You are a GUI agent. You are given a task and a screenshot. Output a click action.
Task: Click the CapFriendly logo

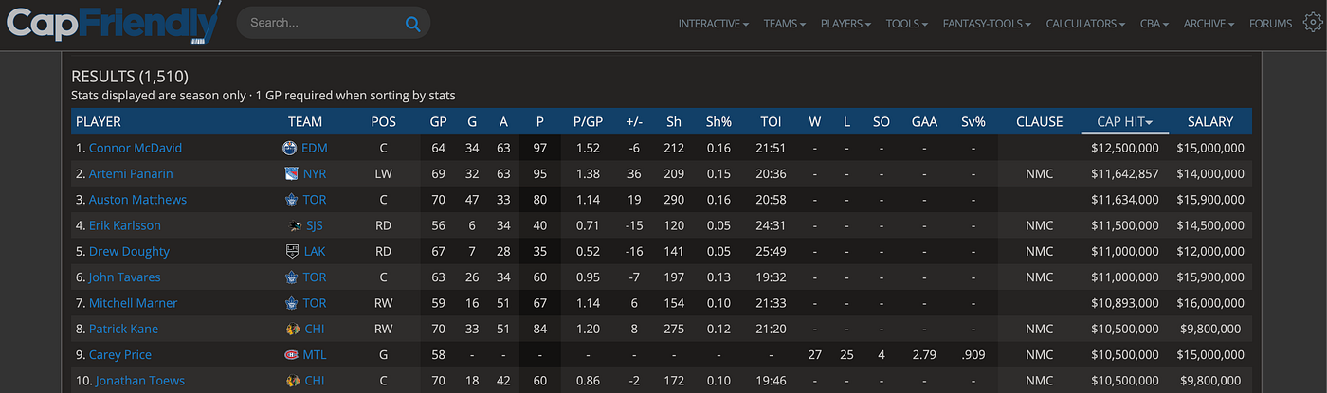pyautogui.click(x=114, y=24)
